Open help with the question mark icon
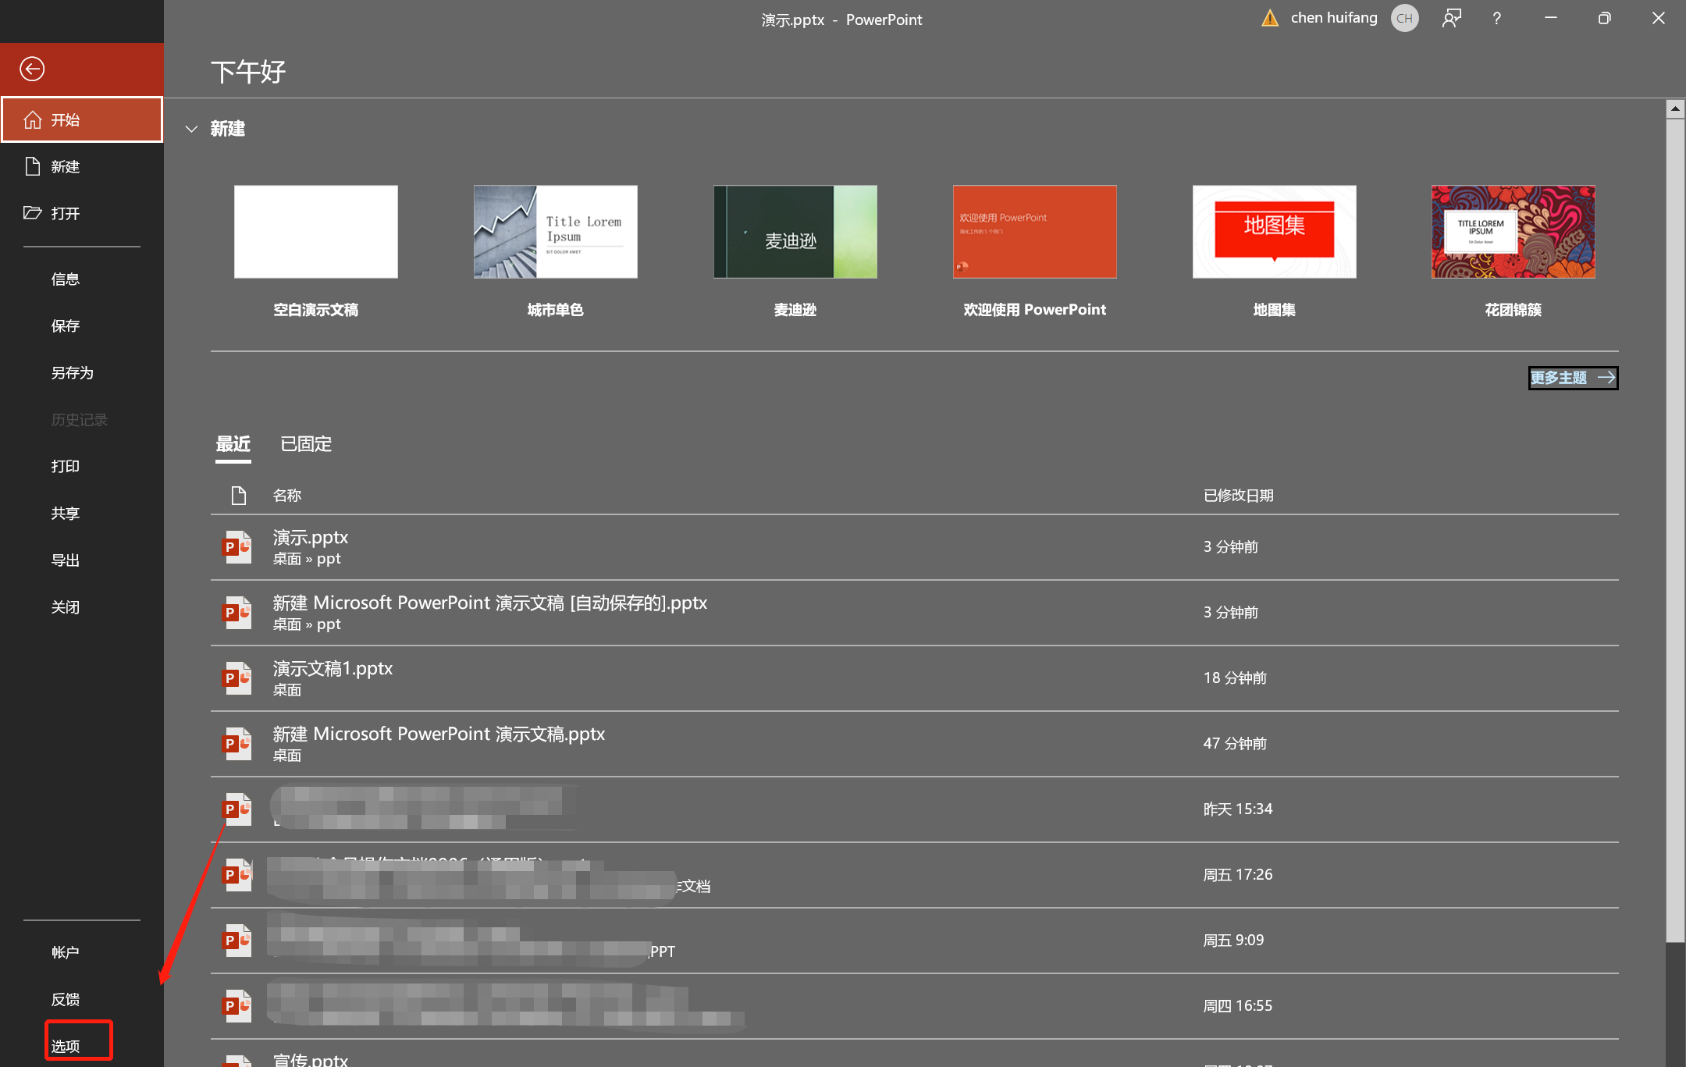Image resolution: width=1686 pixels, height=1067 pixels. coord(1496,18)
